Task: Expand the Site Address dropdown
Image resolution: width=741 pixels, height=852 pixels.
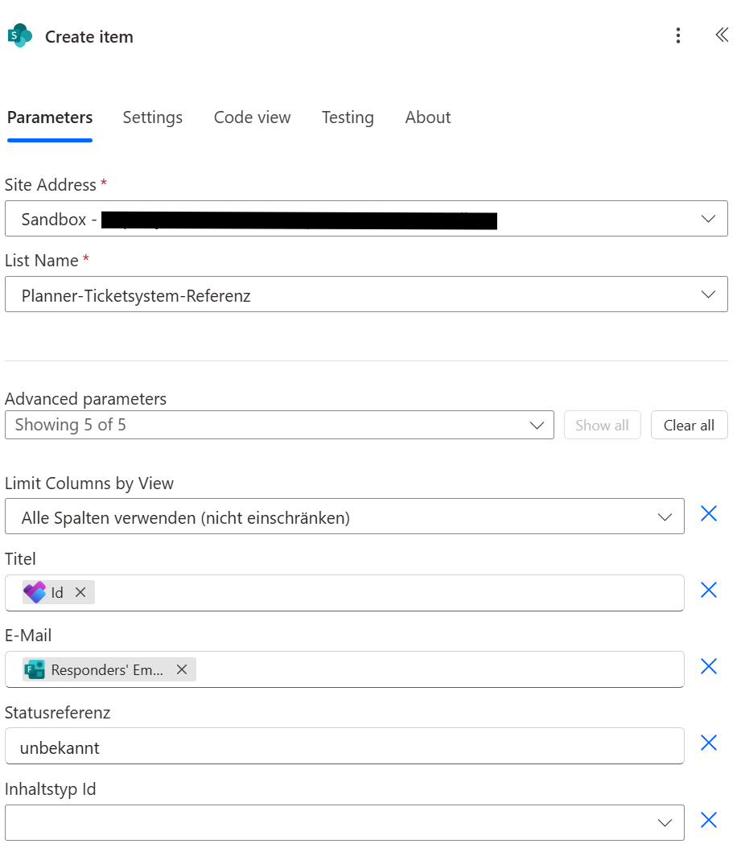Action: [x=708, y=219]
